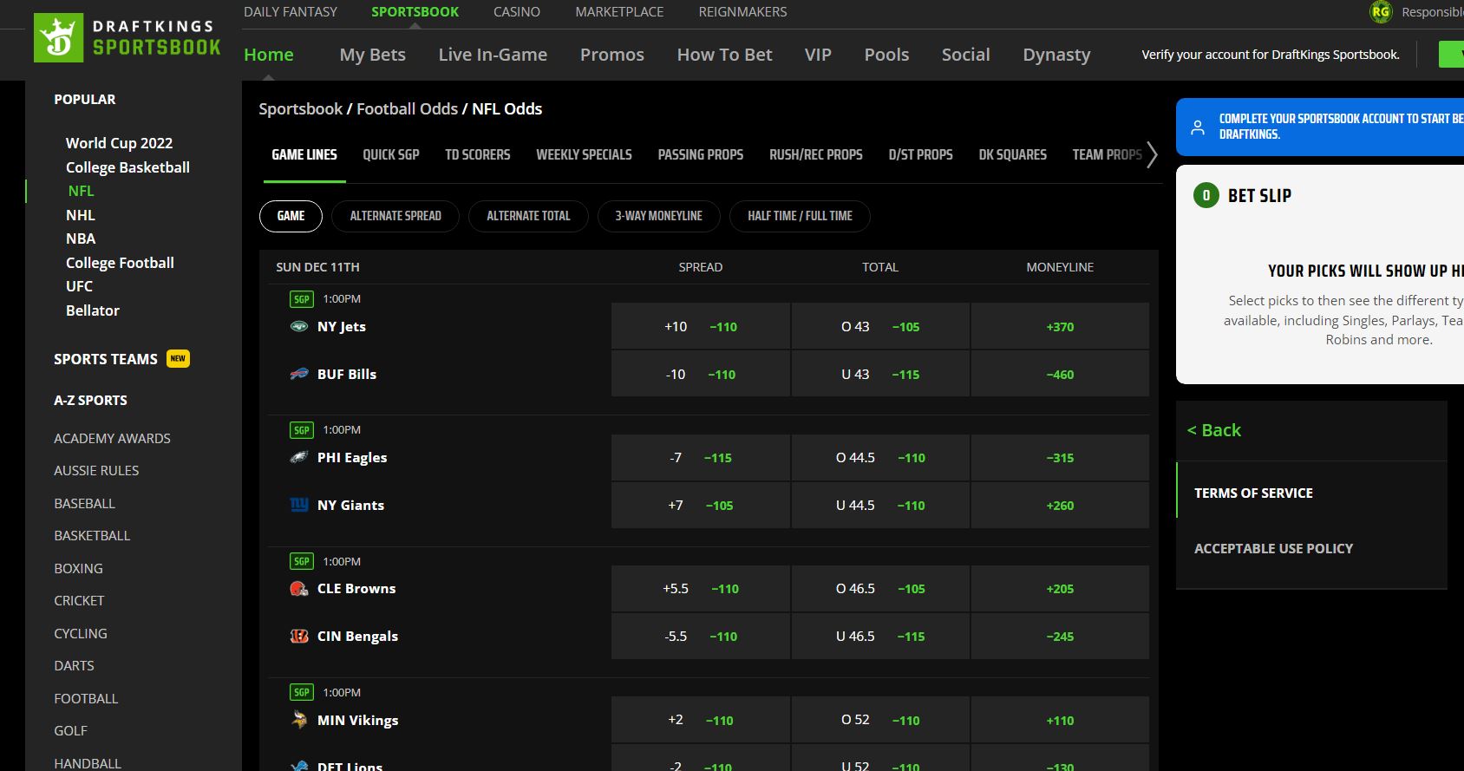
Task: Click Complete Your Sportsbook Account banner
Action: click(x=1320, y=127)
